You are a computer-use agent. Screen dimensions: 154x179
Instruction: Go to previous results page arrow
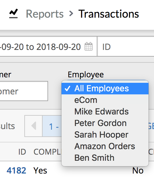[33, 126]
